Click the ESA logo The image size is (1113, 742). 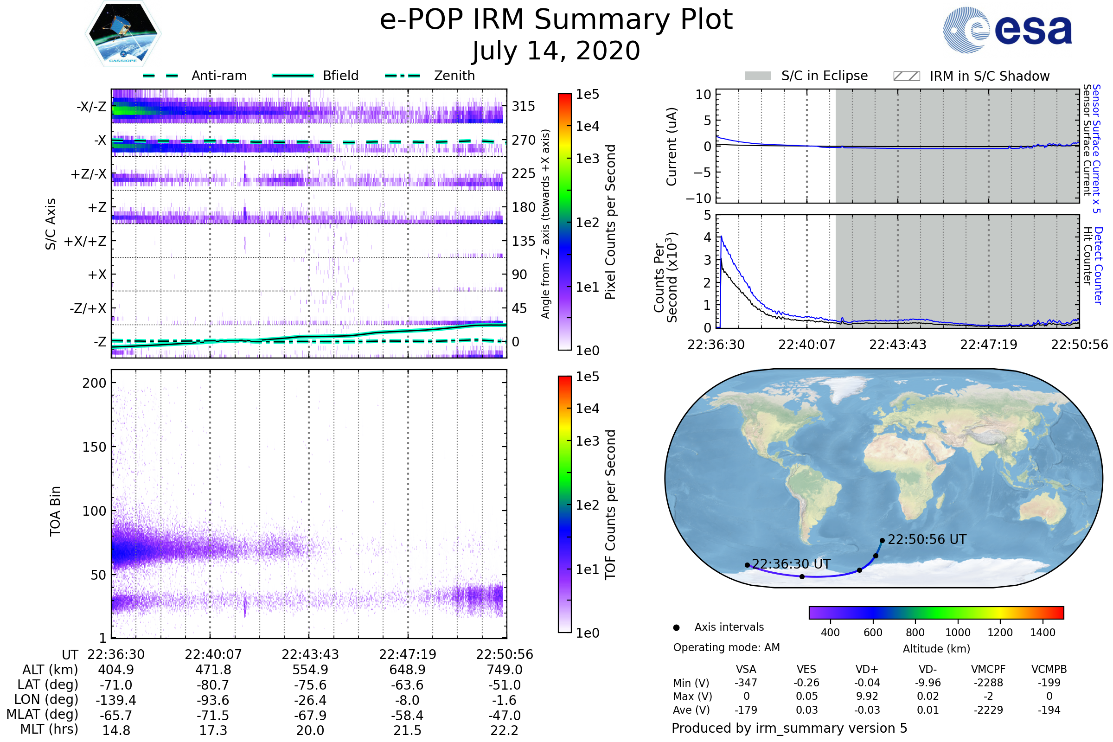click(x=1007, y=30)
